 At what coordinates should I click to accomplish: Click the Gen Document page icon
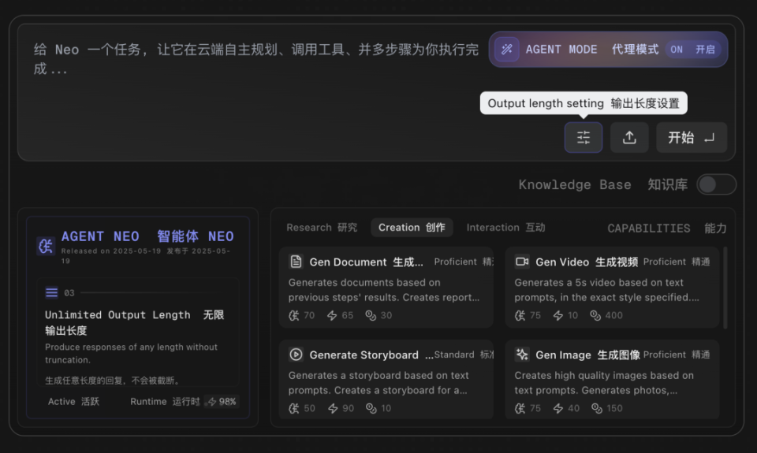click(296, 262)
